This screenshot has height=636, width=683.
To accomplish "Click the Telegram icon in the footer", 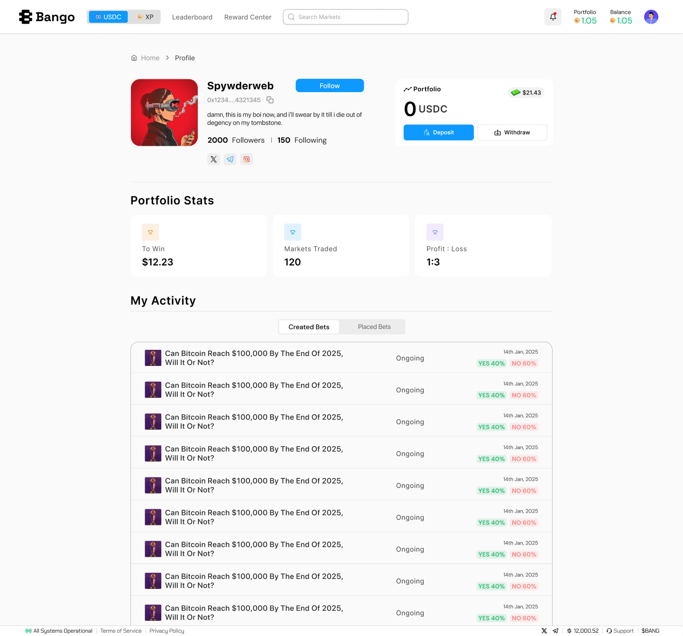I will point(555,630).
